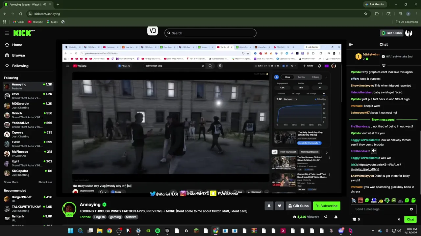Select the gaming tag
This screenshot has height=236, width=421.
click(115, 217)
